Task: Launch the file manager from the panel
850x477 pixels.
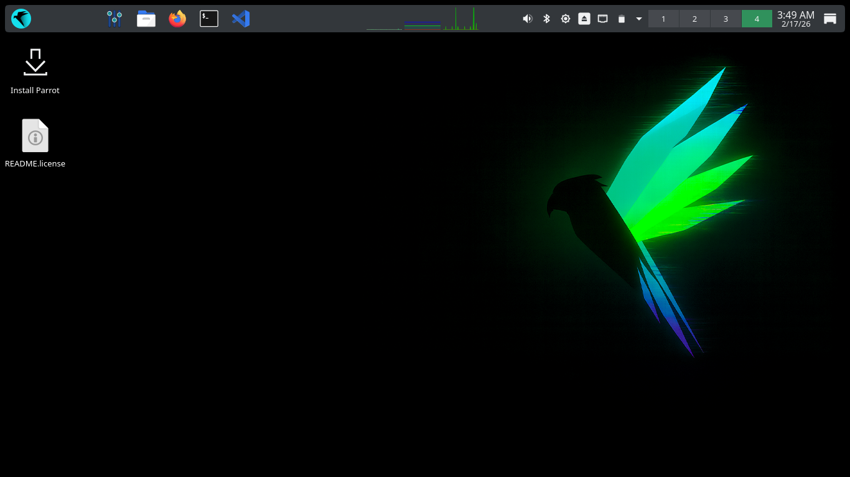Action: 146,19
